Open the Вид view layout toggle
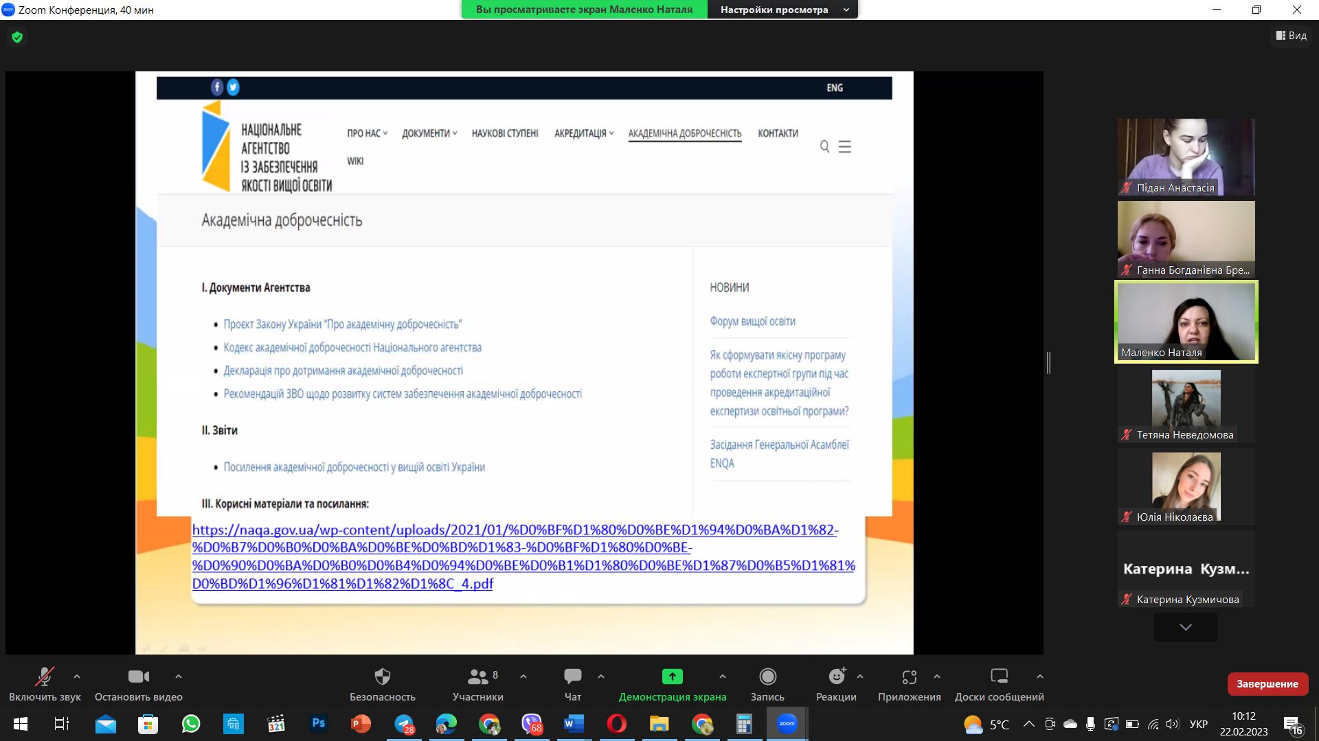The image size is (1319, 741). pyautogui.click(x=1292, y=36)
